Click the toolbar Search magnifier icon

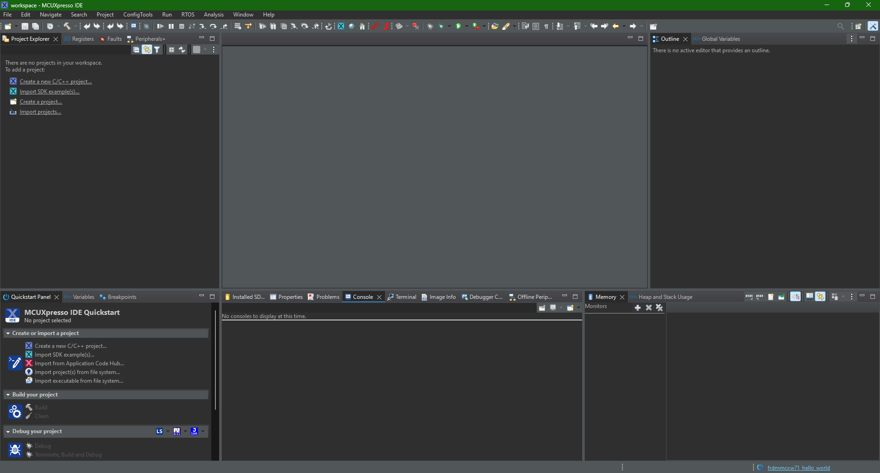[840, 27]
